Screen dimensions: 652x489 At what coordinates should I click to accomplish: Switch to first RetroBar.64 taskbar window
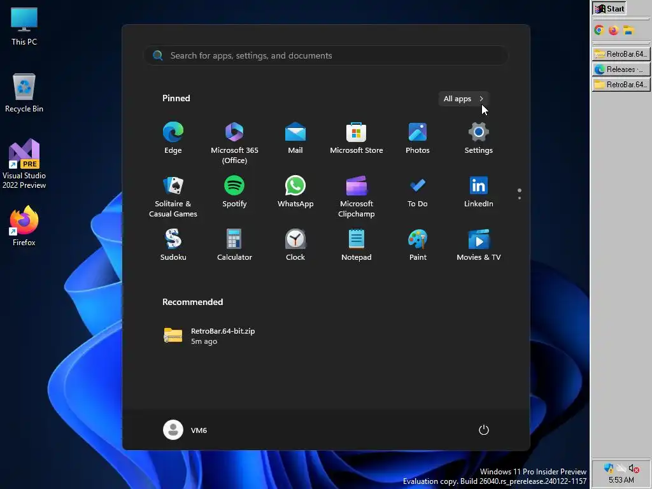621,54
